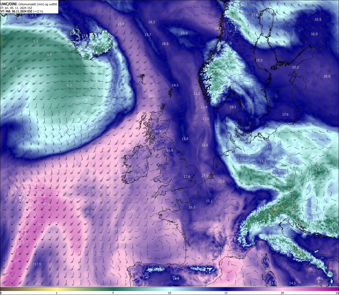Click the IT 05.11.2024 15Z init time line
This screenshot has height=295, width=339.
pos(16,8)
